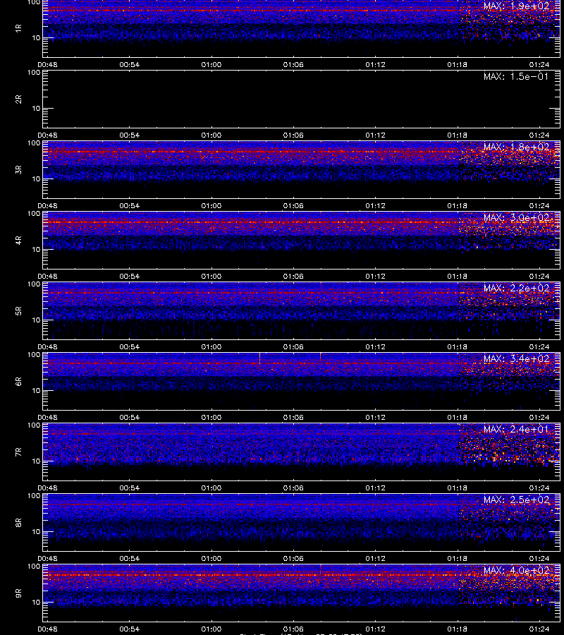Click the 00:54 tick under panel 2R

130,135
